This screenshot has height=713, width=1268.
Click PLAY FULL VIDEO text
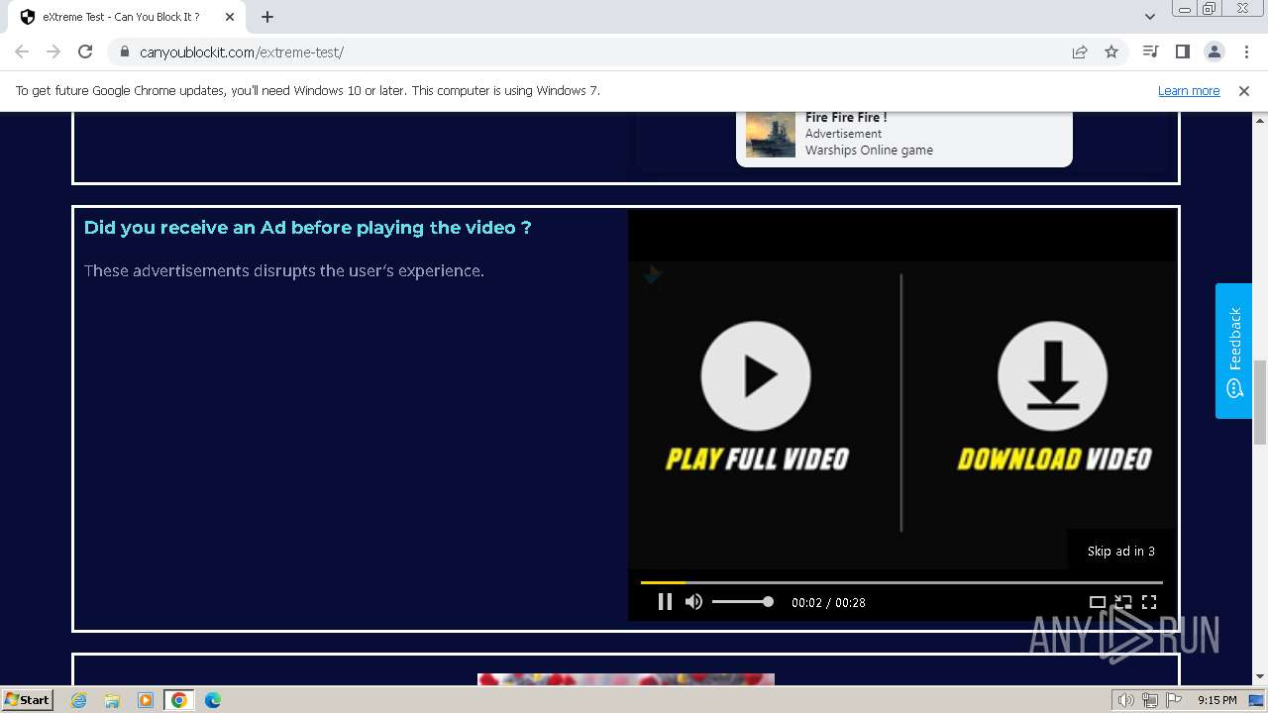[x=757, y=458]
